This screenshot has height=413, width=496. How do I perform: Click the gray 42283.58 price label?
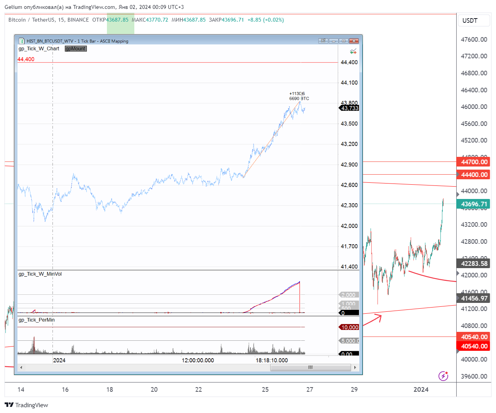pos(473,263)
